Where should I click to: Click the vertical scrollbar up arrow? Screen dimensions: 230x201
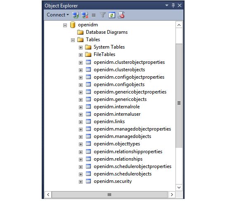click(x=179, y=25)
